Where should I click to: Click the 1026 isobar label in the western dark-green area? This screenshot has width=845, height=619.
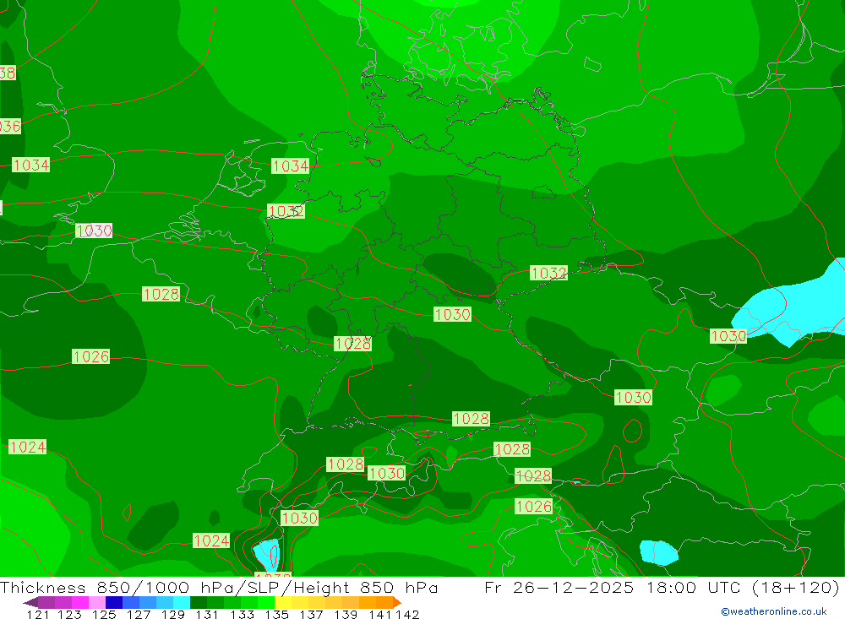tap(91, 356)
